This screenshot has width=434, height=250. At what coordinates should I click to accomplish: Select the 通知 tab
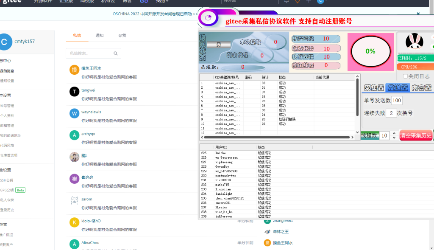click(100, 36)
